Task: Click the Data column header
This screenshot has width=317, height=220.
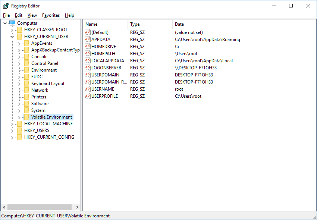Action: 226,24
